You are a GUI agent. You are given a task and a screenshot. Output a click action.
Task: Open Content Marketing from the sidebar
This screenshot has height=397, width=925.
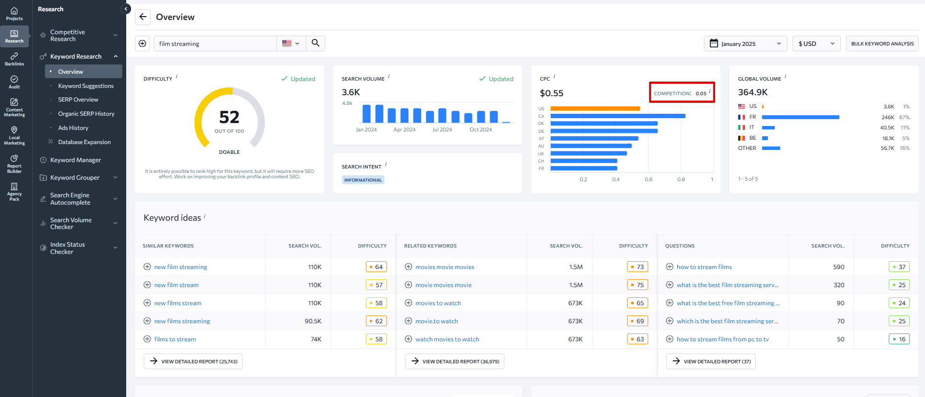[14, 107]
